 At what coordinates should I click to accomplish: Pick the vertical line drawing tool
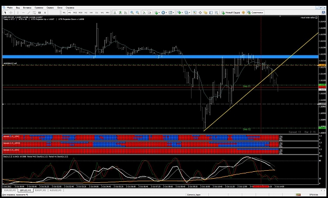click(18, 13)
